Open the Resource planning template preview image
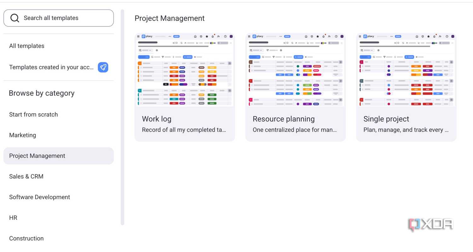The image size is (473, 252). [295, 70]
